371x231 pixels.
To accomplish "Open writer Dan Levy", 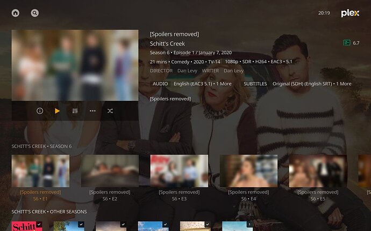I will tap(233, 71).
